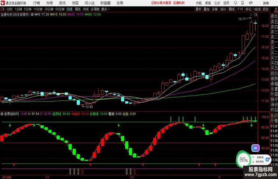
Task: Click the 86% memory accelerator ball
Action: 243,160
